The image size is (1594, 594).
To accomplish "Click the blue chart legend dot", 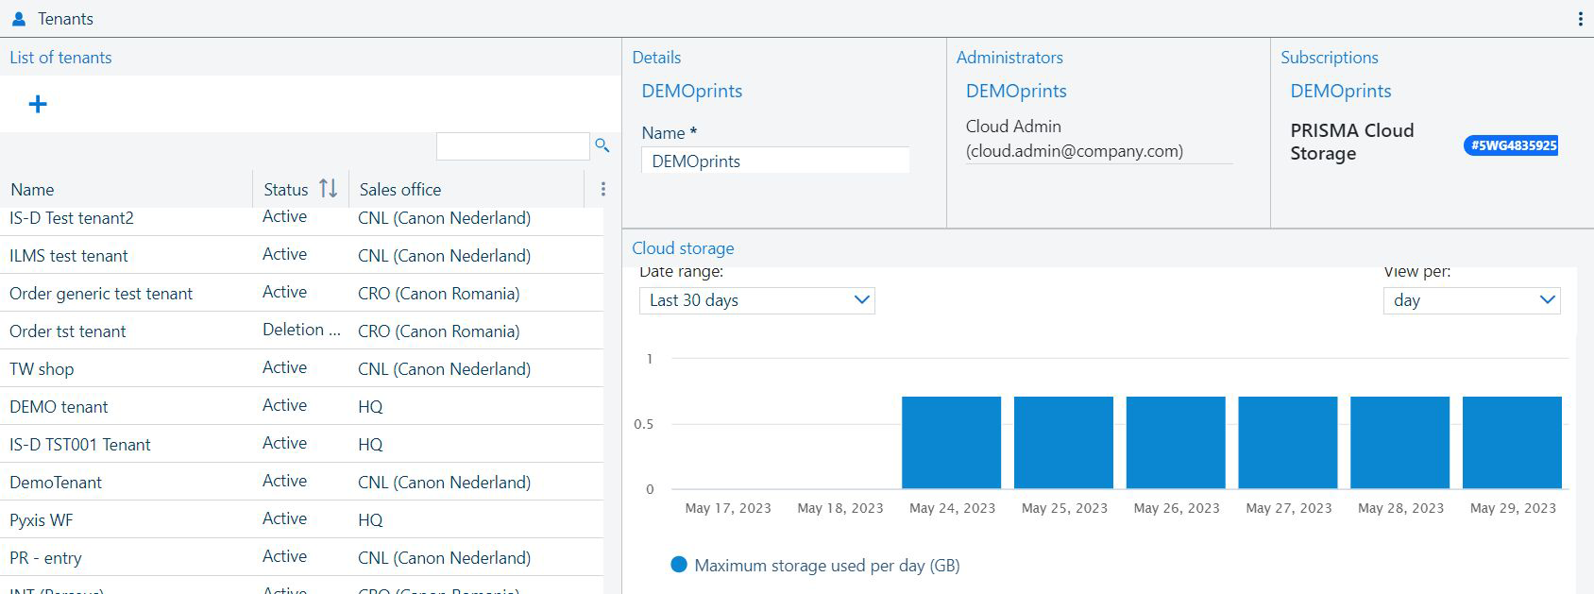I will point(678,565).
